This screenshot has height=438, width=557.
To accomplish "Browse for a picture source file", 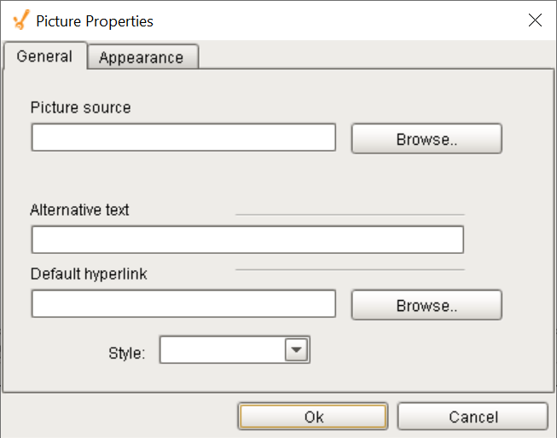I will (x=426, y=139).
